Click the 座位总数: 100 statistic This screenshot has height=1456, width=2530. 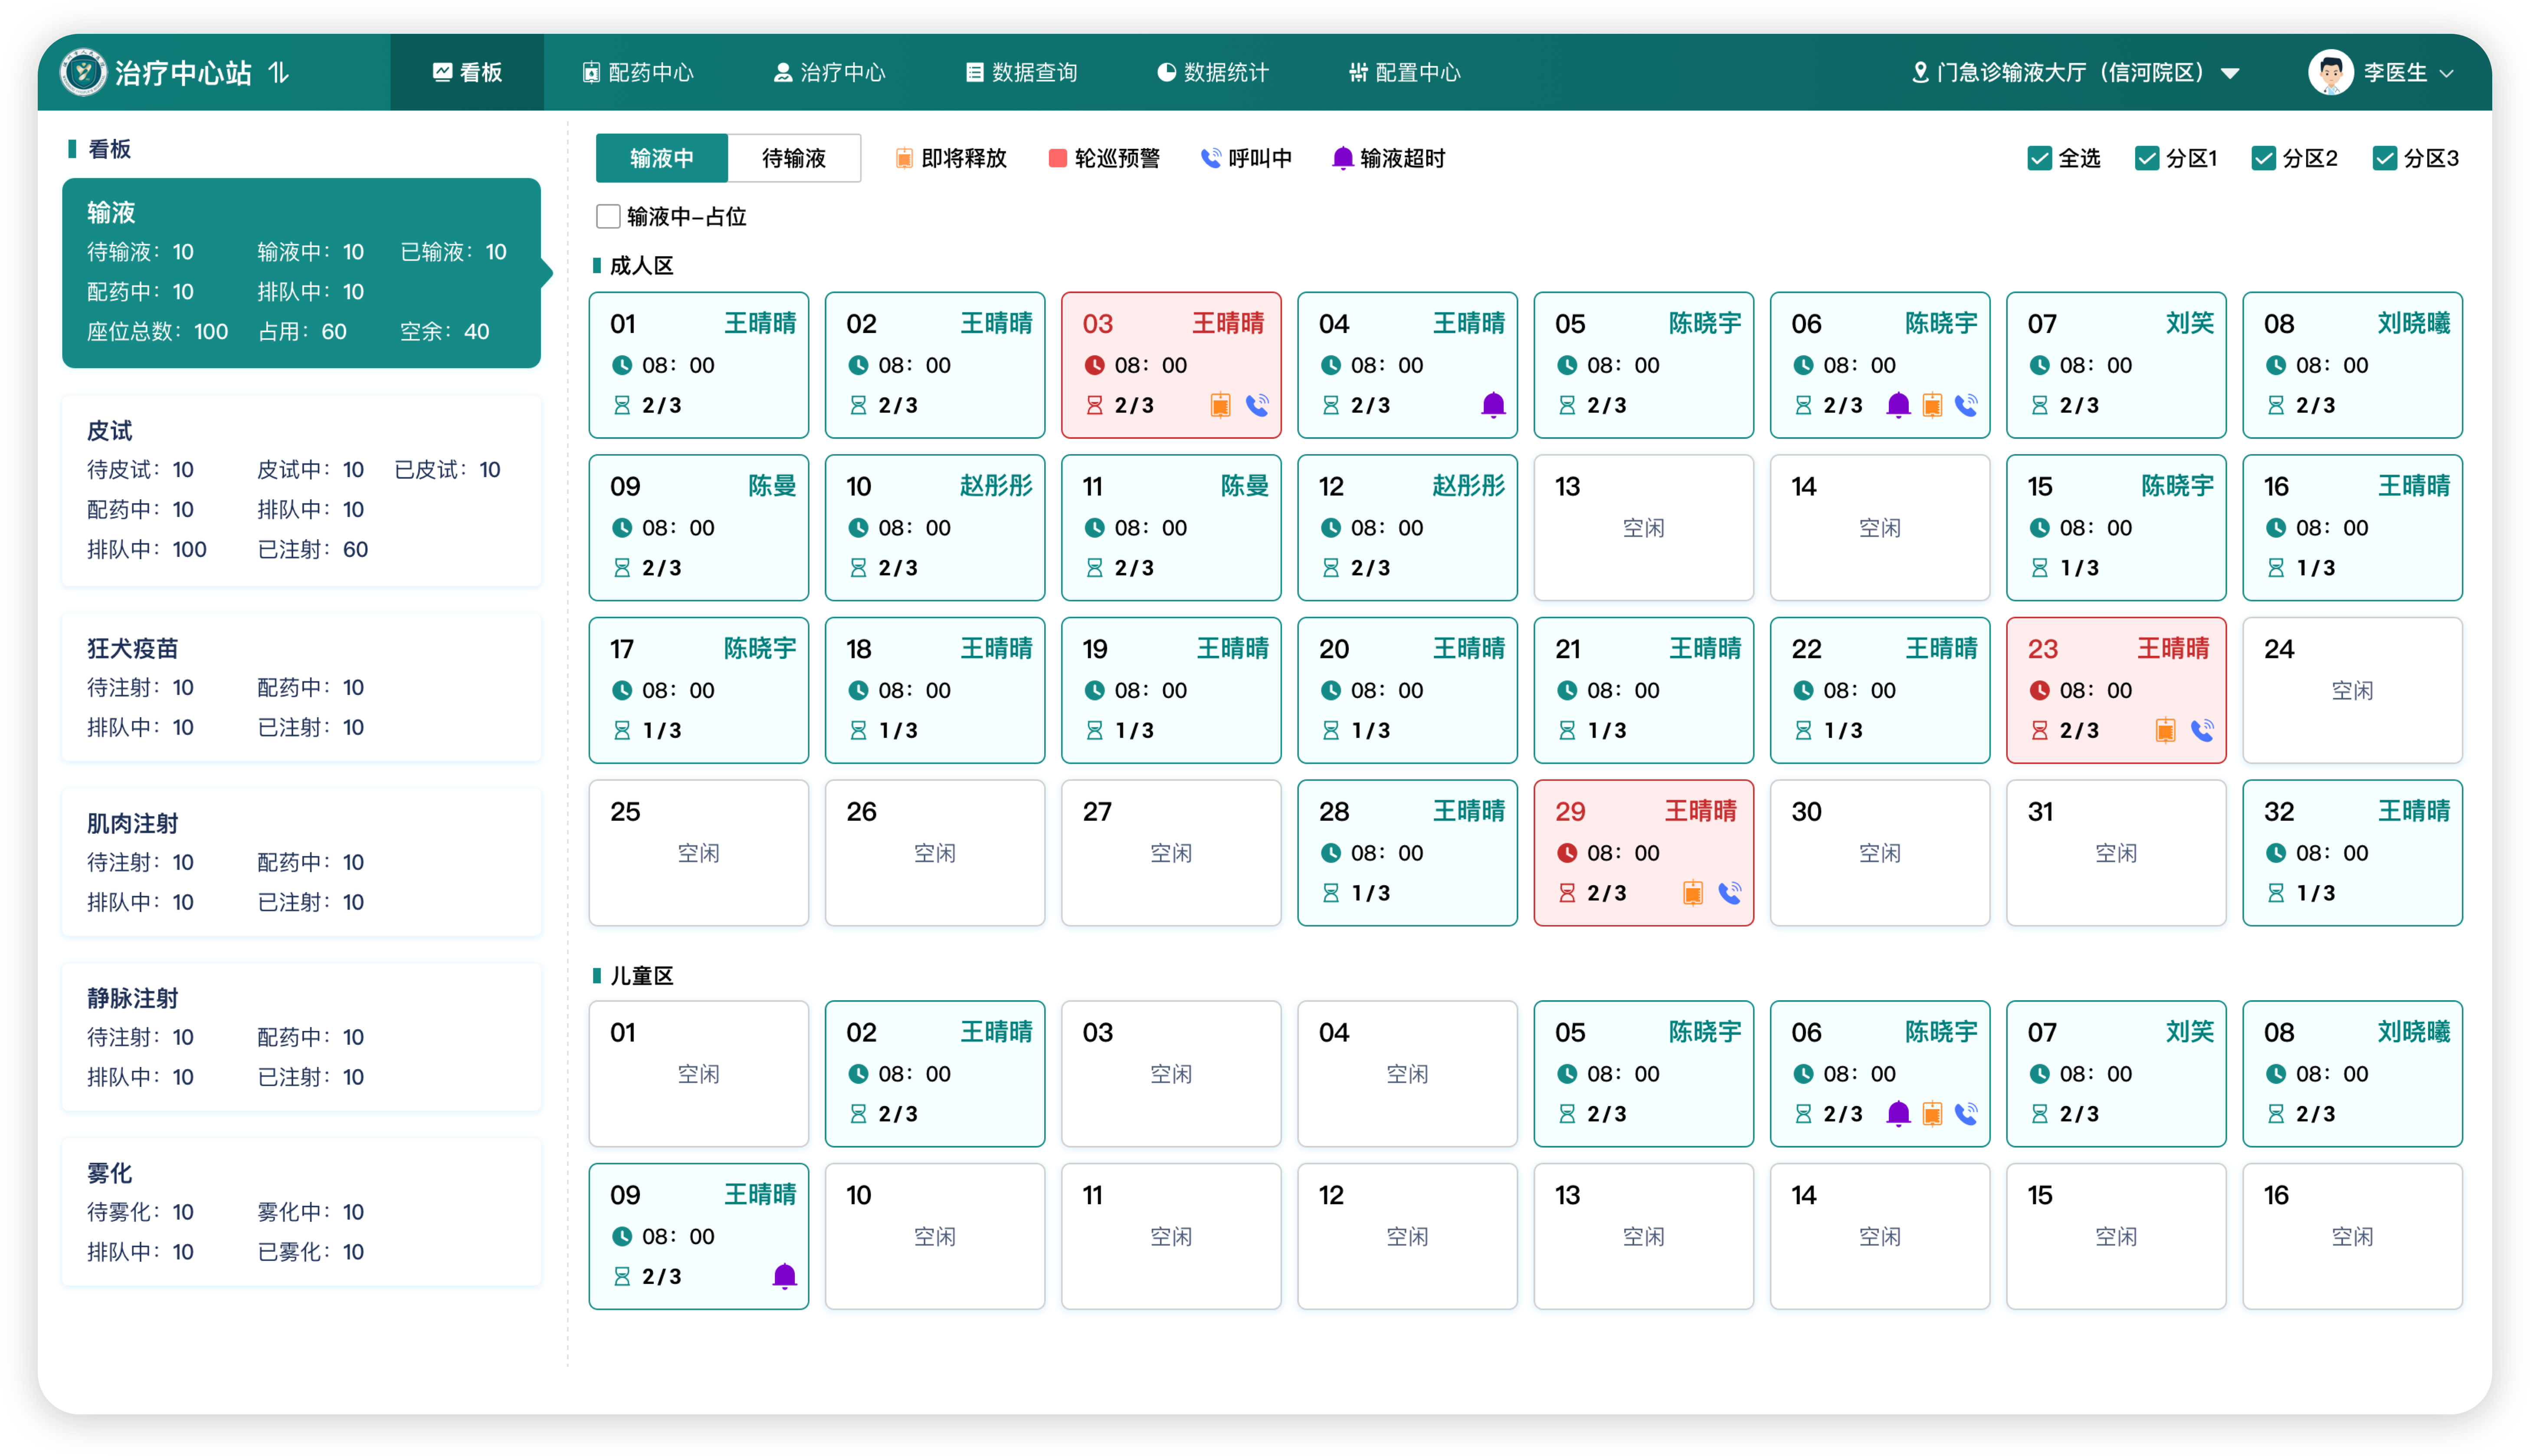pos(158,332)
